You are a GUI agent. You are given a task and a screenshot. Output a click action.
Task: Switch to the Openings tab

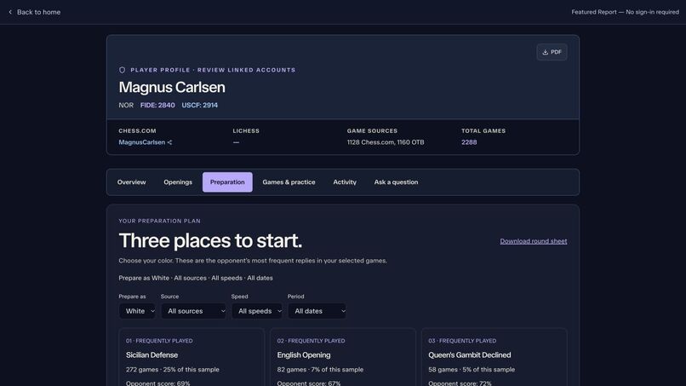click(178, 182)
